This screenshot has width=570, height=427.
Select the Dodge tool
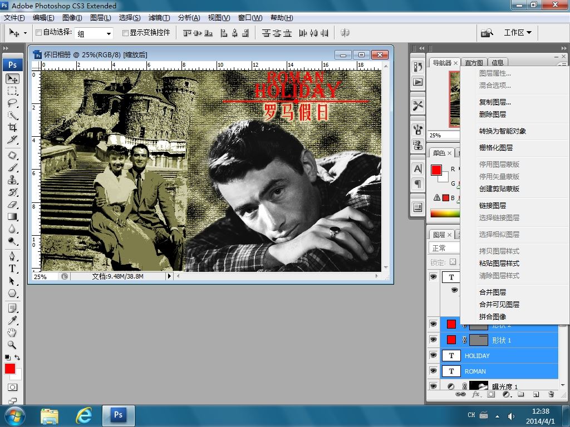(12, 241)
